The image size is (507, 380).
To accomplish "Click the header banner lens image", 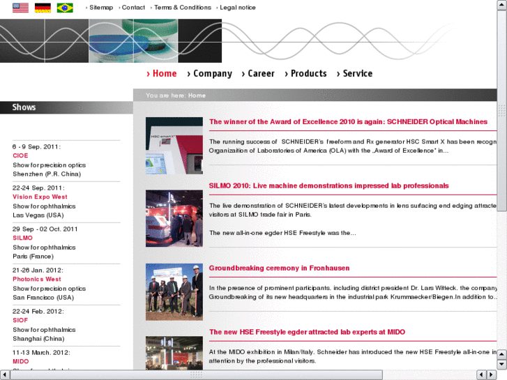I will coord(133,40).
